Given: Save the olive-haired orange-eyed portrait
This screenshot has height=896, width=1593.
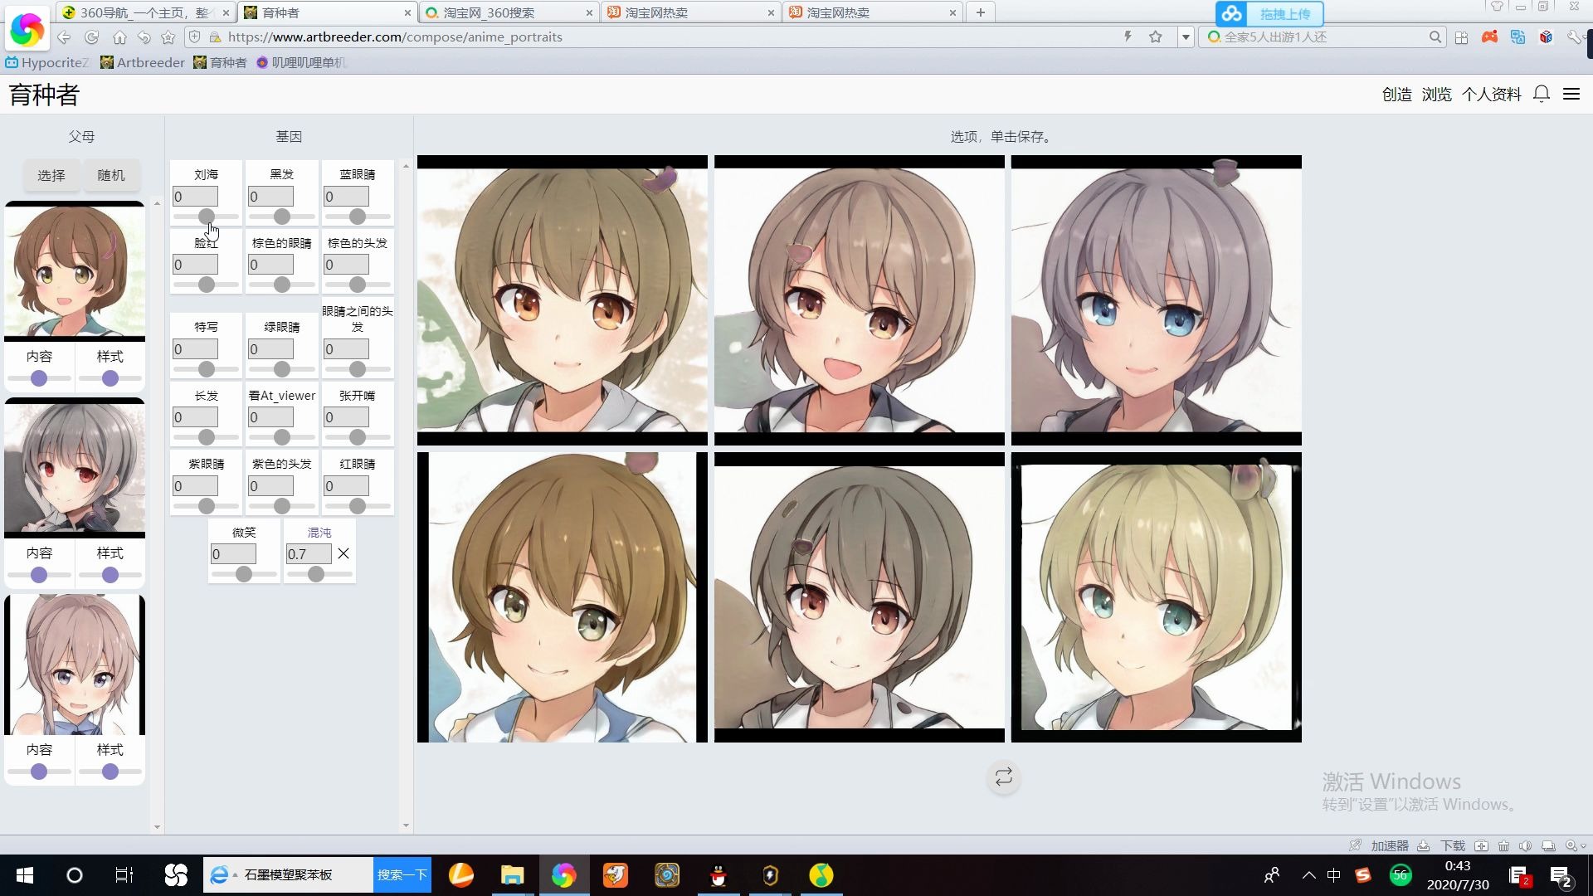Looking at the screenshot, I should point(563,300).
